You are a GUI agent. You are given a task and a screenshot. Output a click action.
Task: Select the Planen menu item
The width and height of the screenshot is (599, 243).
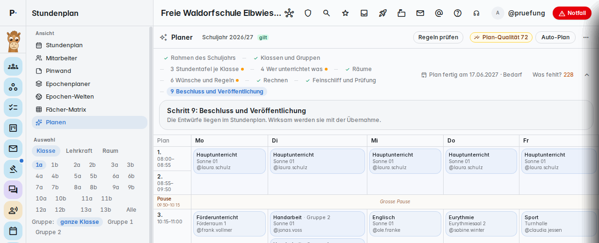[x=89, y=122]
